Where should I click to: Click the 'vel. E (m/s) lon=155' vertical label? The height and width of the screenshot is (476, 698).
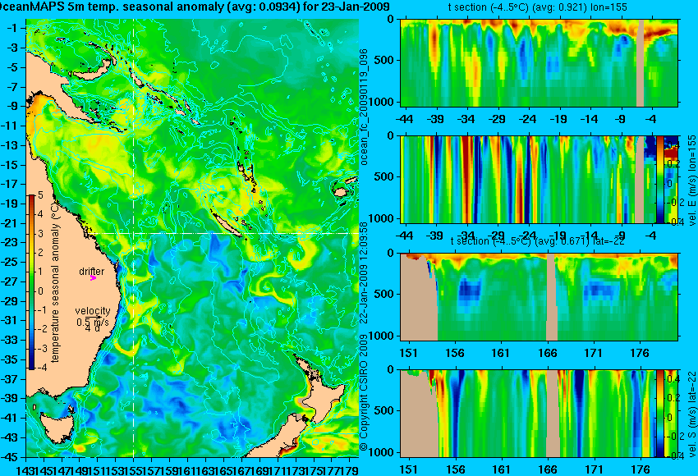click(691, 181)
